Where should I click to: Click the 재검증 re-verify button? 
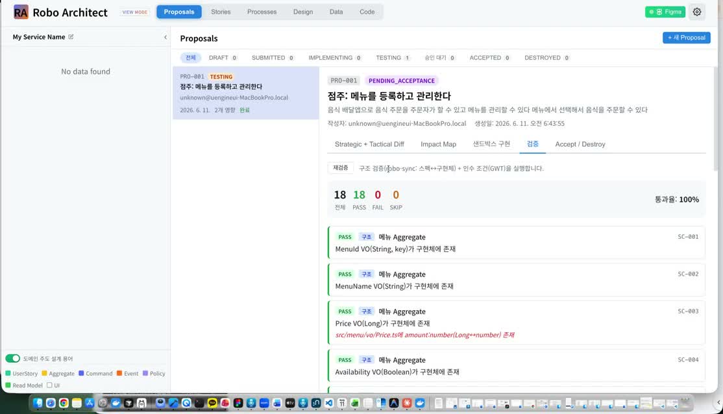click(x=341, y=168)
